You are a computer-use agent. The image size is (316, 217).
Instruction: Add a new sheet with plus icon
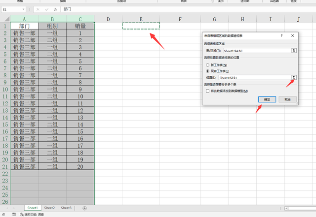[84, 208]
